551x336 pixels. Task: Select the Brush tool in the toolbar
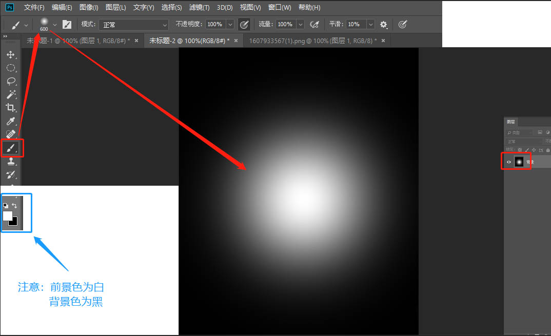click(11, 148)
